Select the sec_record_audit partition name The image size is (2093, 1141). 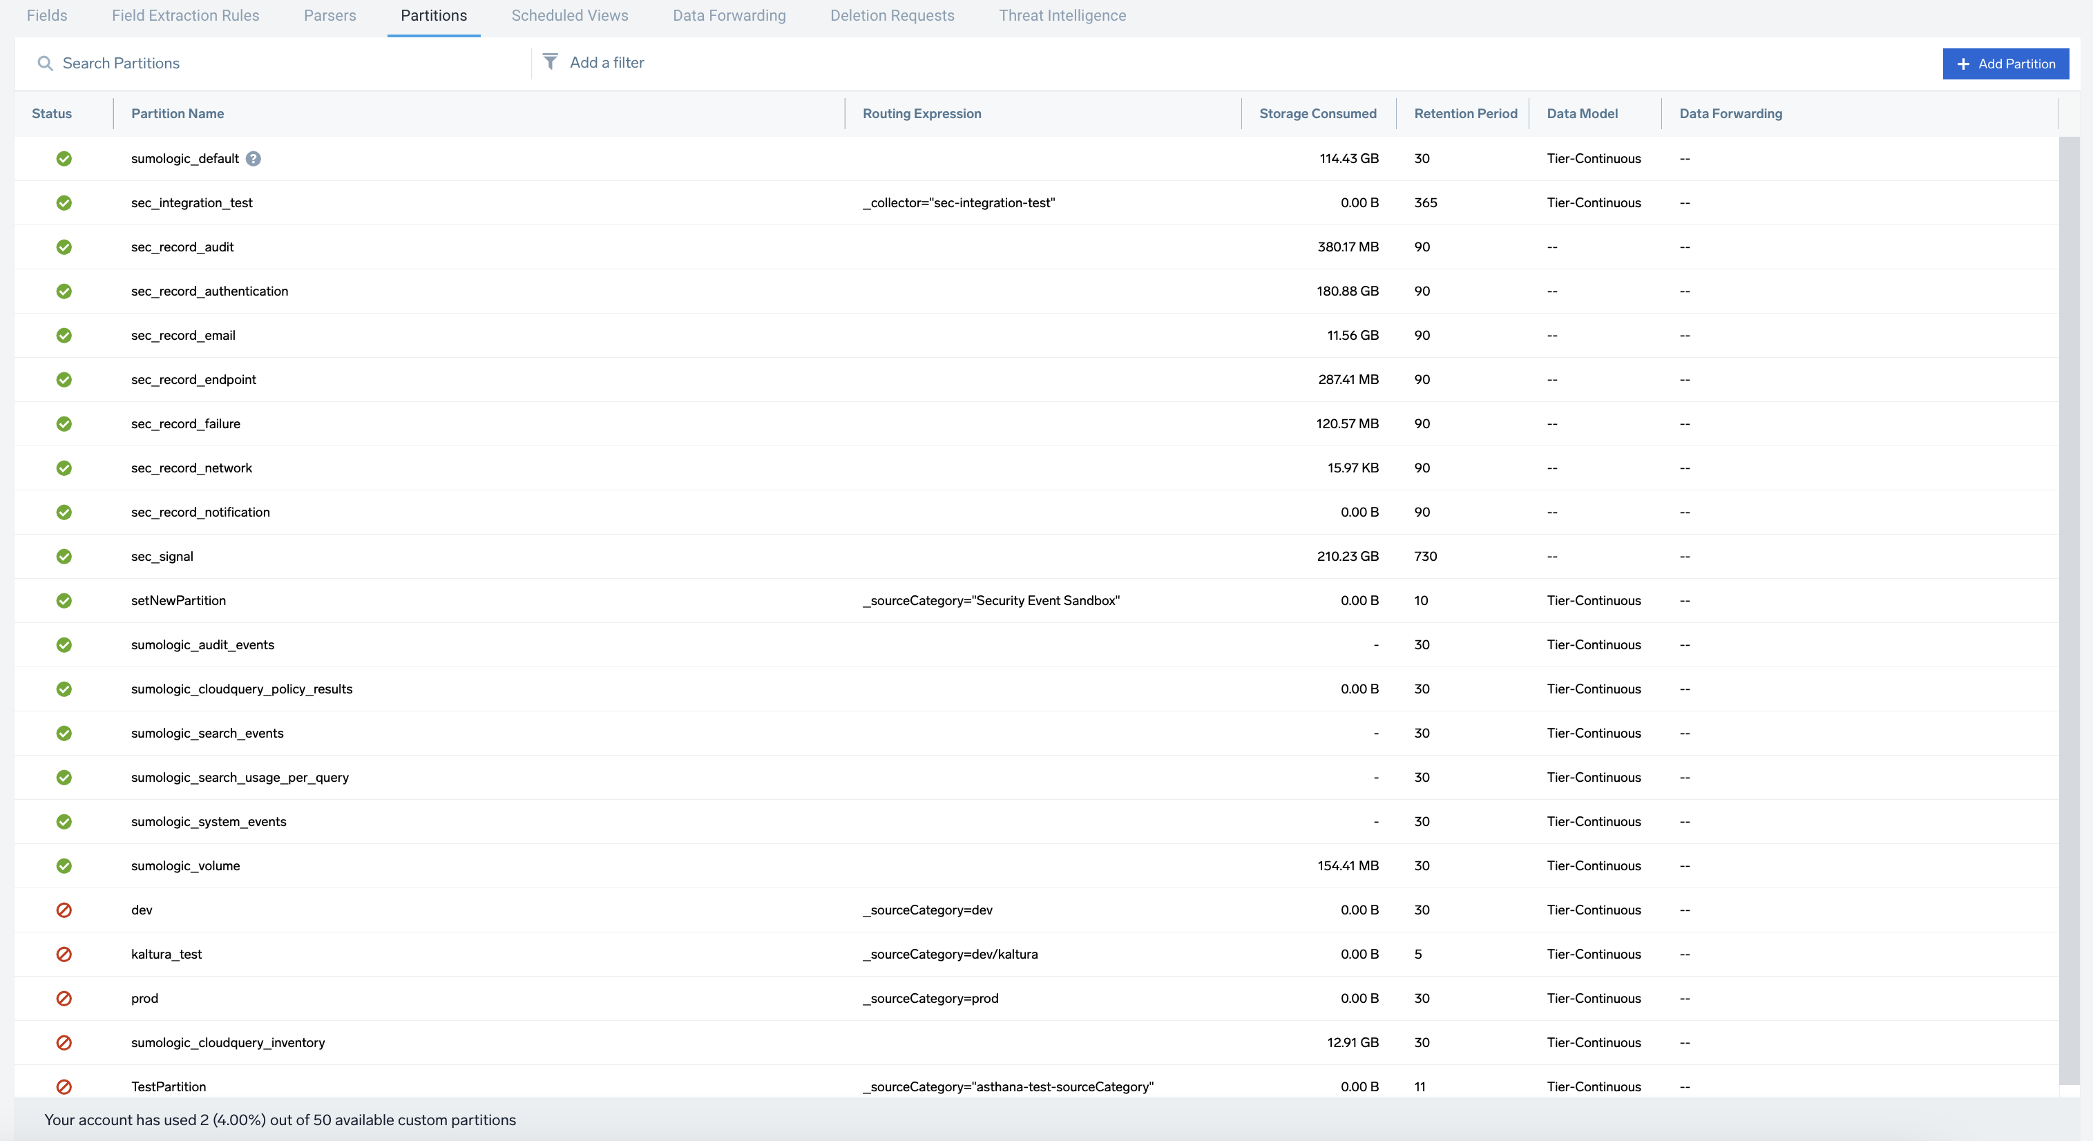182,247
